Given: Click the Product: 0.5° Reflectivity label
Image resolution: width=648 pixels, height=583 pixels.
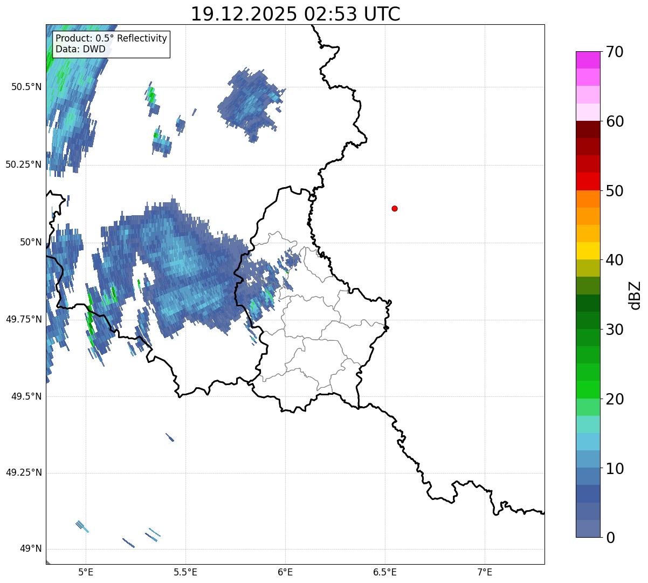Looking at the screenshot, I should coord(112,39).
